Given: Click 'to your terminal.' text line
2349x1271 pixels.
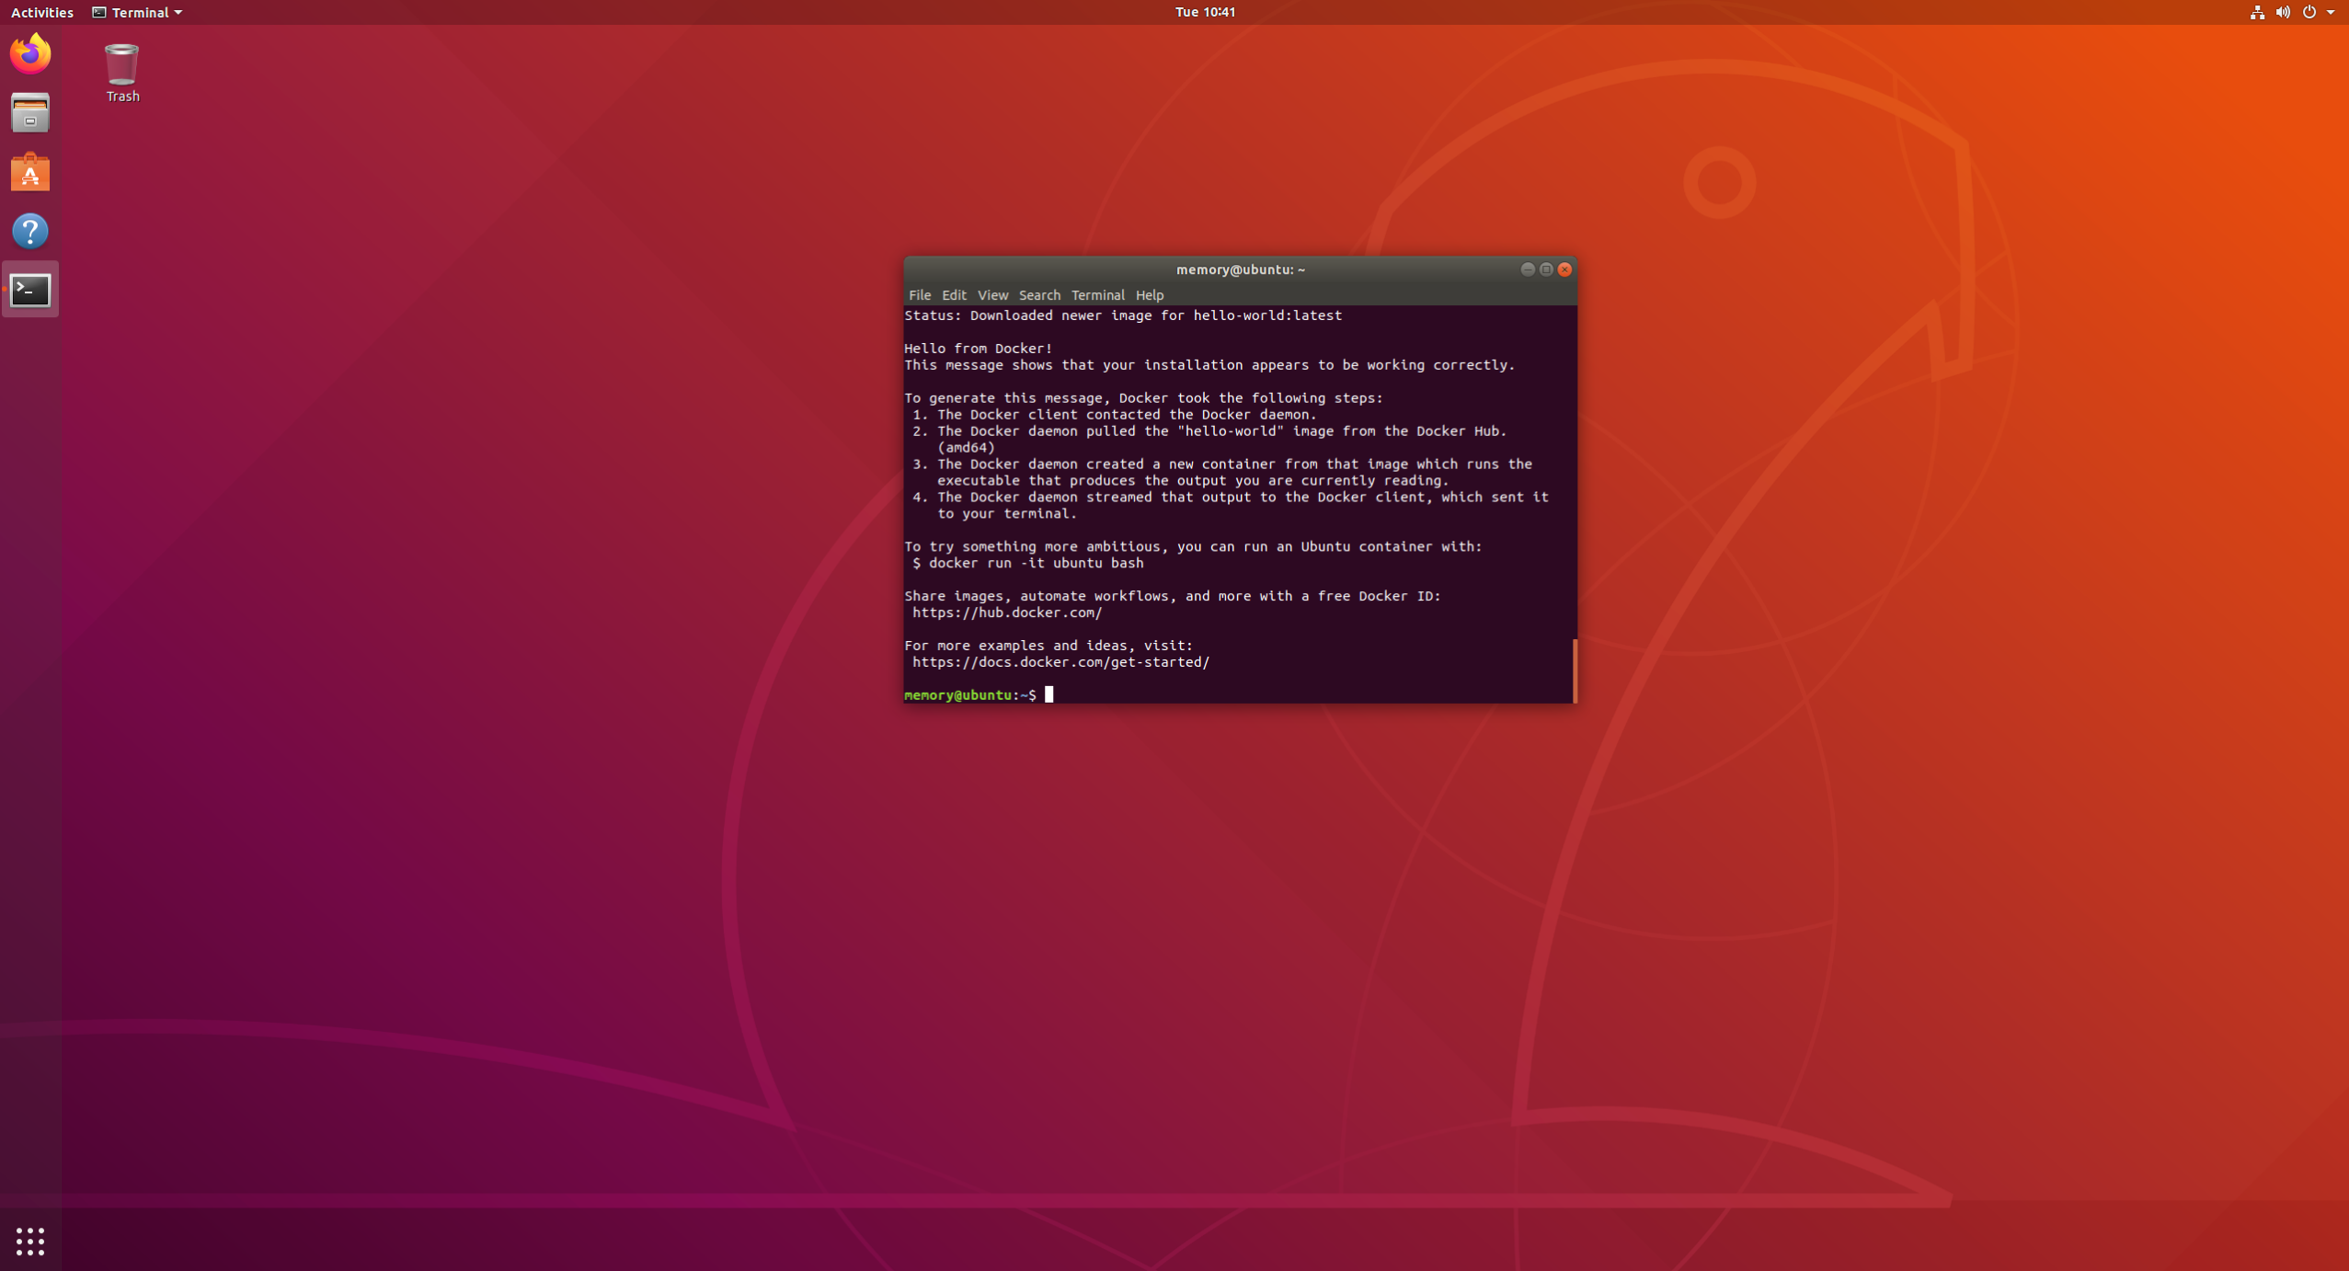Looking at the screenshot, I should click(x=1007, y=514).
